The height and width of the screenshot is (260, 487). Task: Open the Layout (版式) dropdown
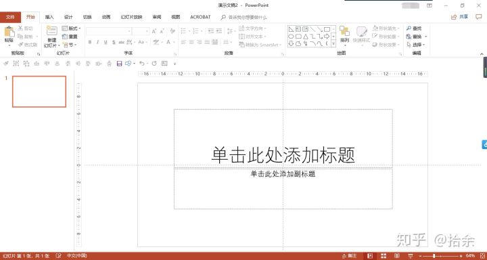72,28
